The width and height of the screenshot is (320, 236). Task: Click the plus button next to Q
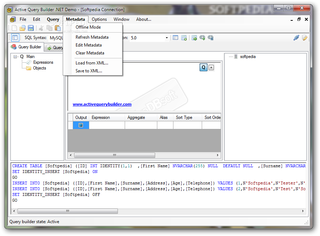[x=211, y=68]
